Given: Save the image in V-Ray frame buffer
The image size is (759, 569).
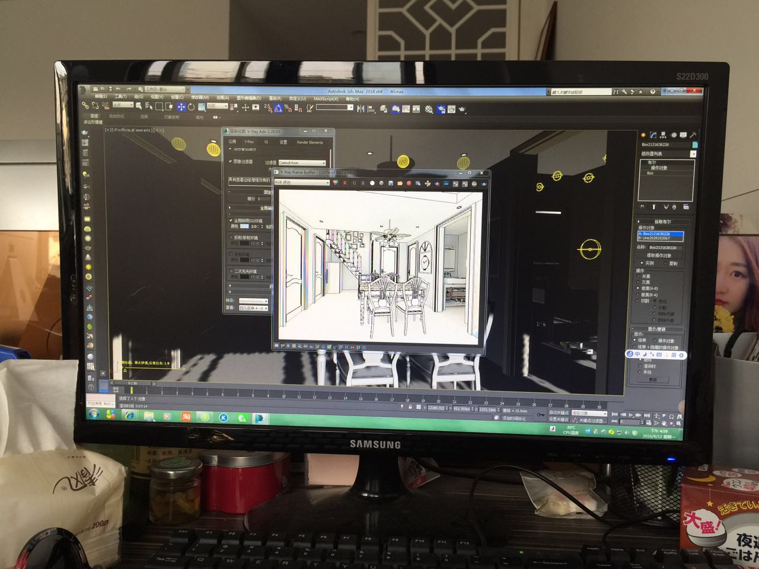Looking at the screenshot, I should pos(390,183).
